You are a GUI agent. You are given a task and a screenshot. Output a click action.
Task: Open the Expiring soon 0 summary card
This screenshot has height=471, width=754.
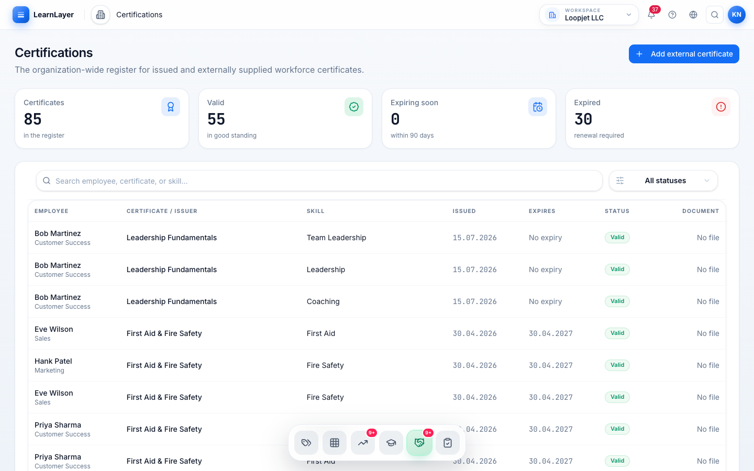[469, 119]
